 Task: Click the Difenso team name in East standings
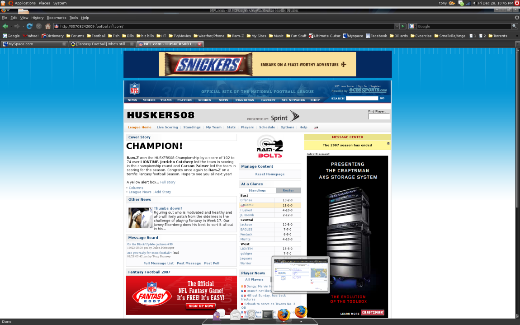tap(246, 200)
